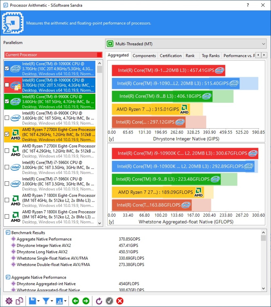Open the Top Ranks tab
Screen dimensions: 271x307
click(x=210, y=56)
